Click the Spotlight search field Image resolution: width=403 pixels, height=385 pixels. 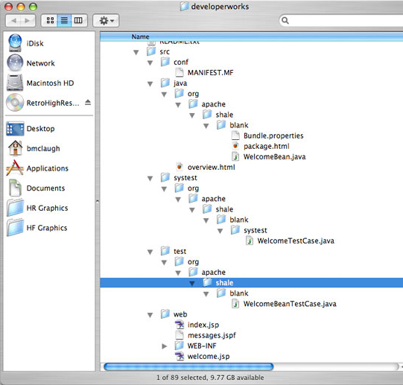click(342, 20)
